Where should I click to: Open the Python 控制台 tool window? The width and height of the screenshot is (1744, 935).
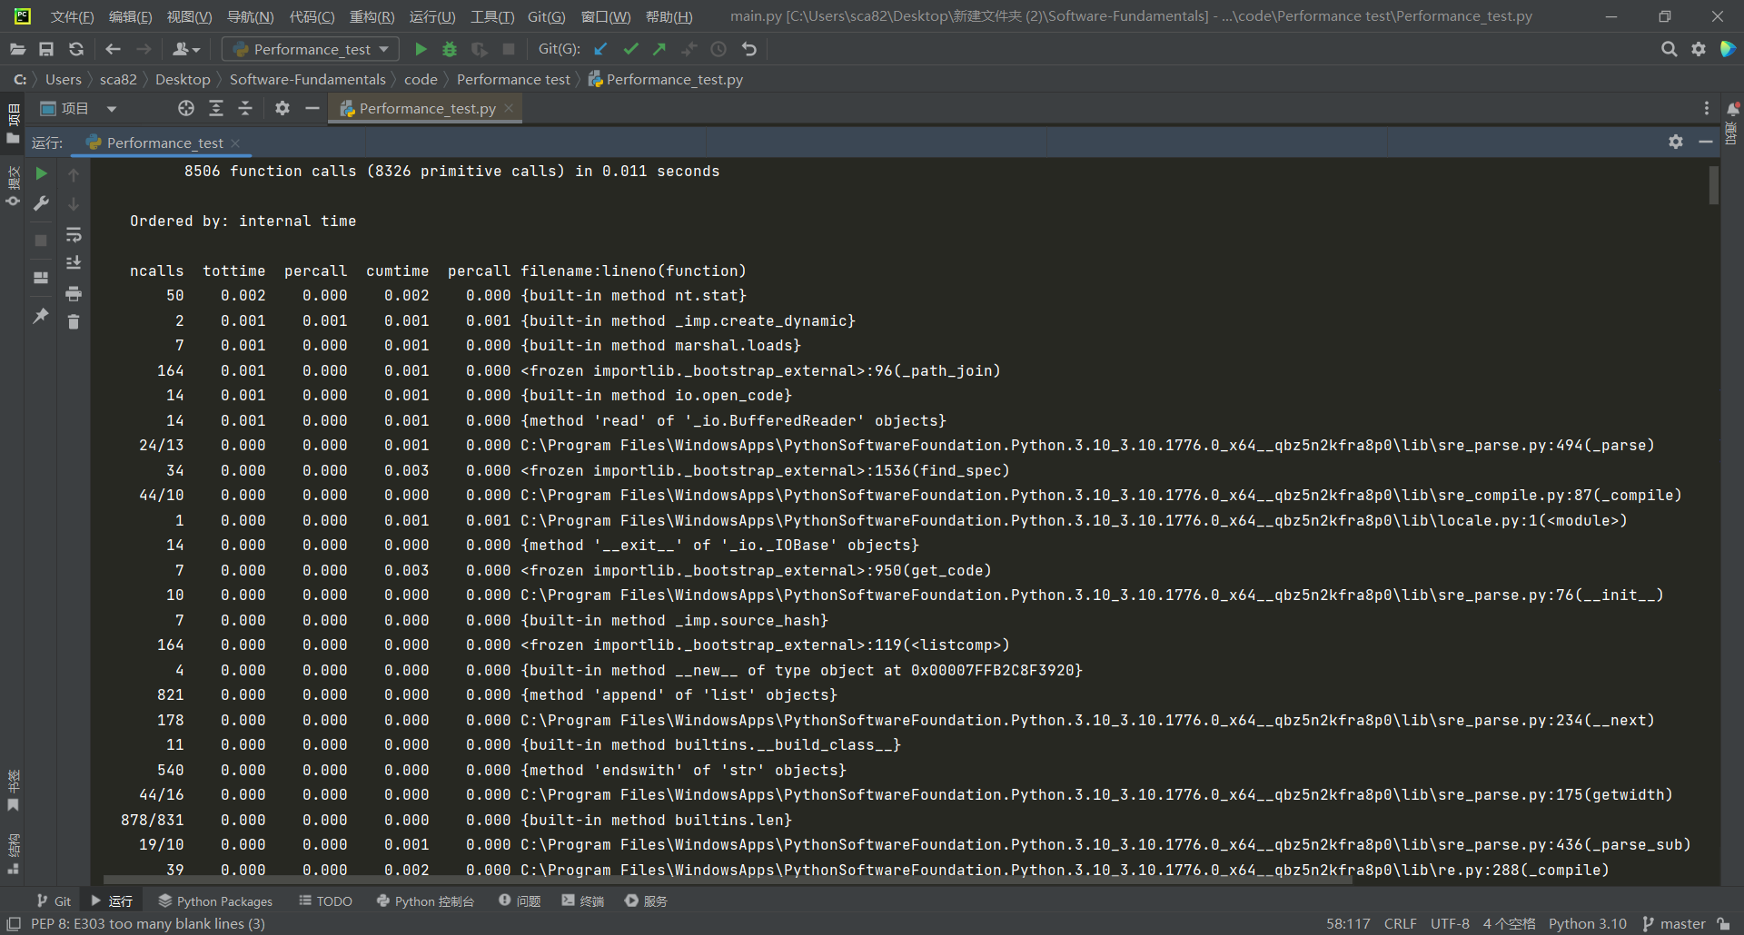point(425,901)
